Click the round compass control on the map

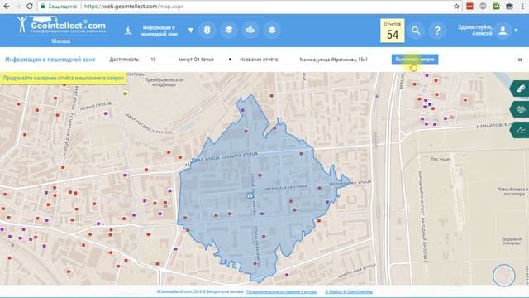503,276
